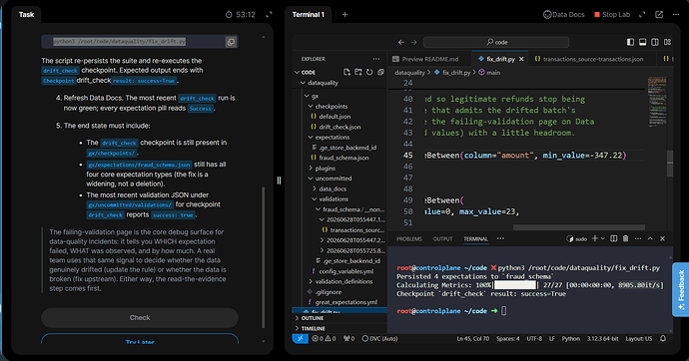Collapse the uncommitted folder
689x361 pixels.
(330, 179)
